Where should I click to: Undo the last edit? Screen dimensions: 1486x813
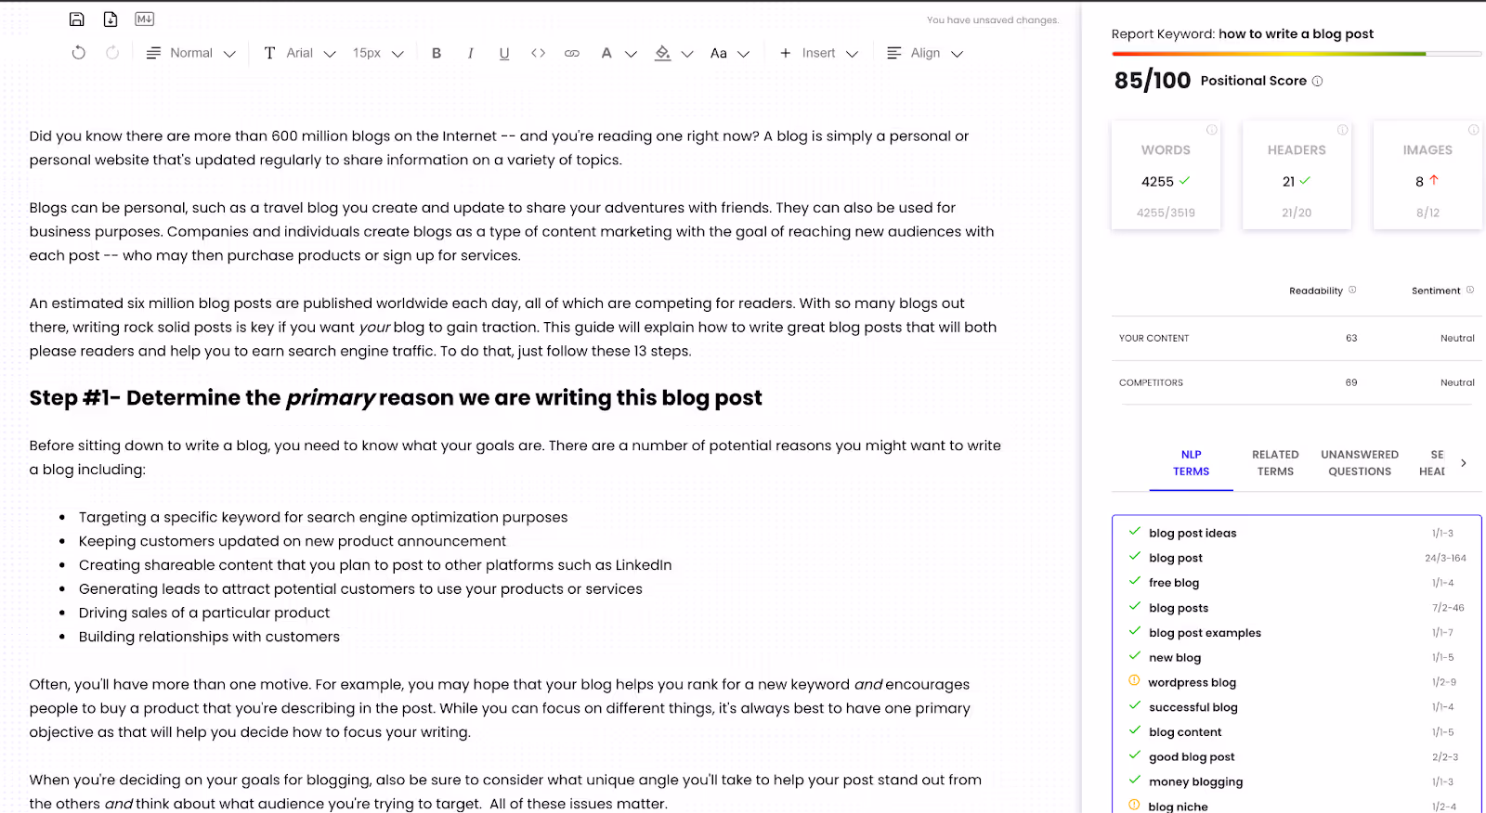79,53
